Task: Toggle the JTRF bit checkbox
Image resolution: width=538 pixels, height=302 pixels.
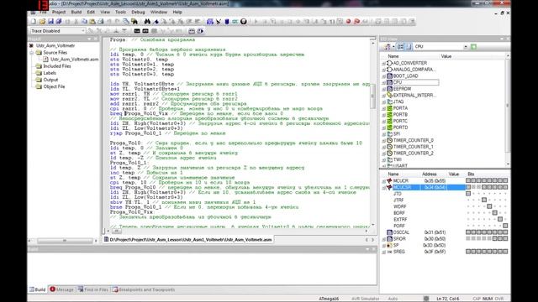Action: (x=484, y=200)
